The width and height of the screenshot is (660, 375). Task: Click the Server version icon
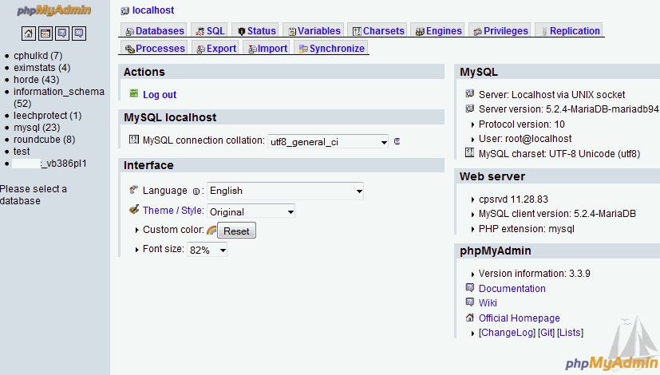click(x=470, y=109)
